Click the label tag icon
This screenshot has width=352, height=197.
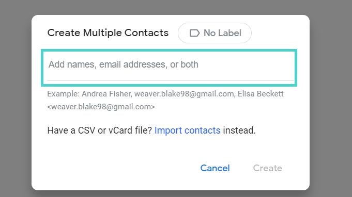(194, 33)
